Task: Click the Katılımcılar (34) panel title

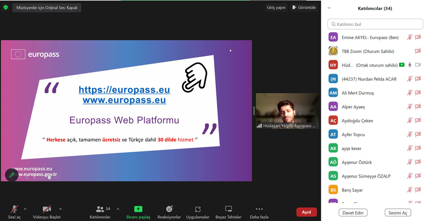Action: point(375,8)
